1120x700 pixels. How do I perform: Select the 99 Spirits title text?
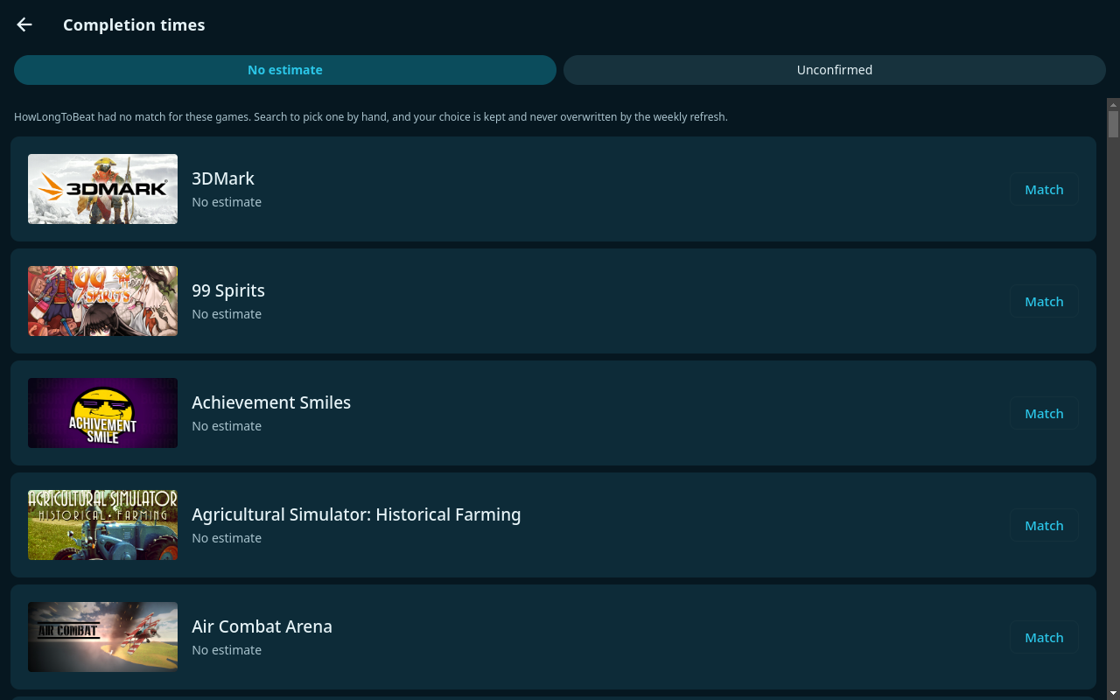tap(228, 290)
